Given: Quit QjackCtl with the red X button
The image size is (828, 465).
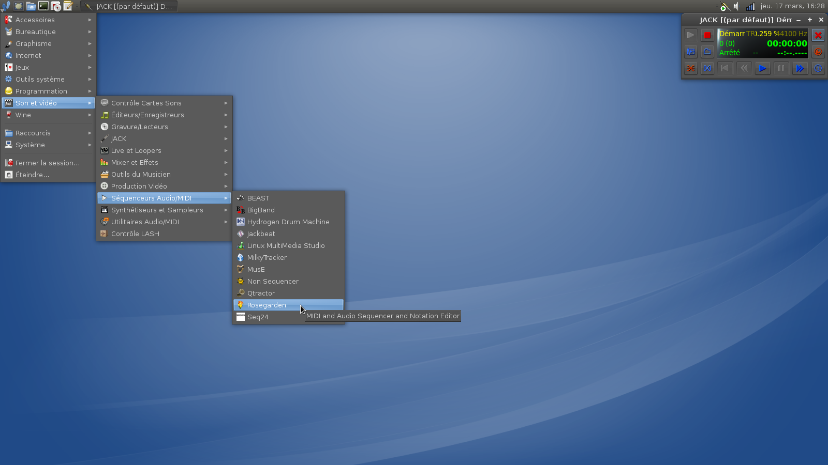Looking at the screenshot, I should tap(818, 35).
